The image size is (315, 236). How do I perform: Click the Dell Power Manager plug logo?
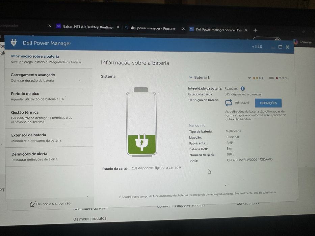tap(14, 42)
